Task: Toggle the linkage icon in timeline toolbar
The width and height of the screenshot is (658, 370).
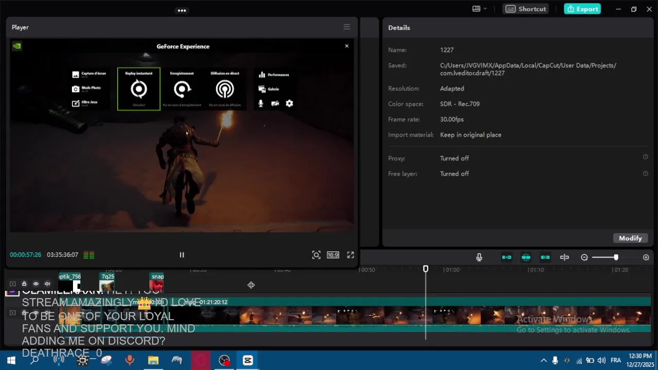Action: pos(545,257)
